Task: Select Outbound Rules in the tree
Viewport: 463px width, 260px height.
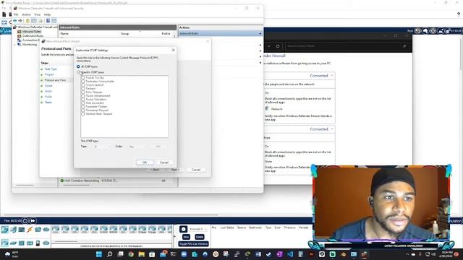Action: tap(33, 35)
